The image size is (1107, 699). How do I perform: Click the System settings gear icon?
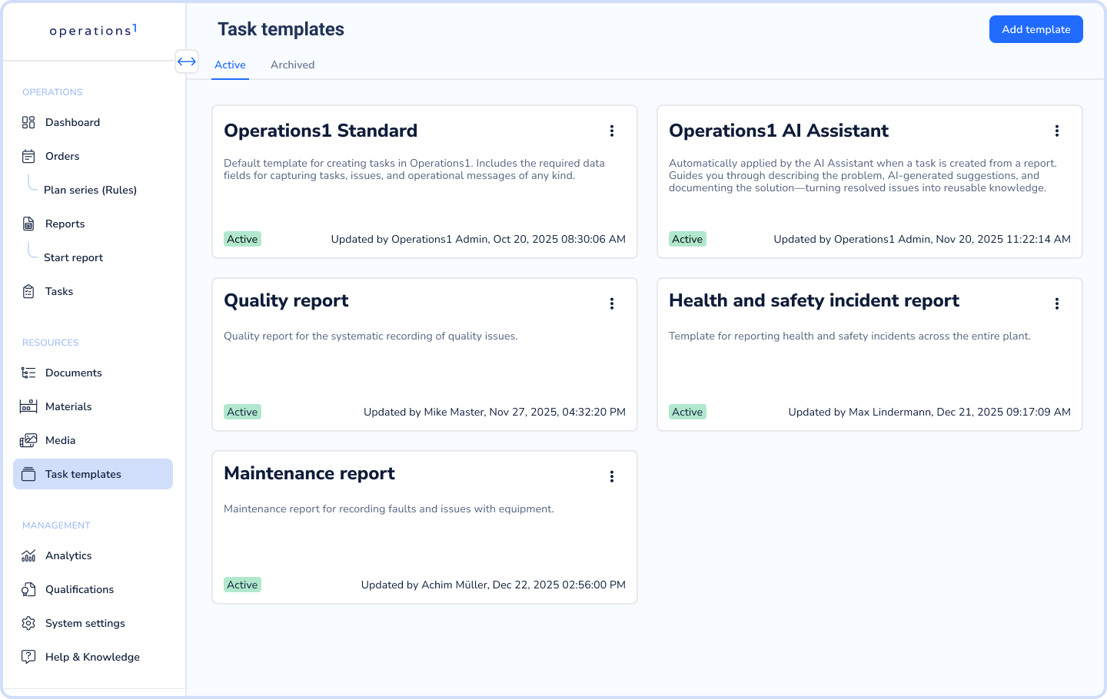click(28, 623)
